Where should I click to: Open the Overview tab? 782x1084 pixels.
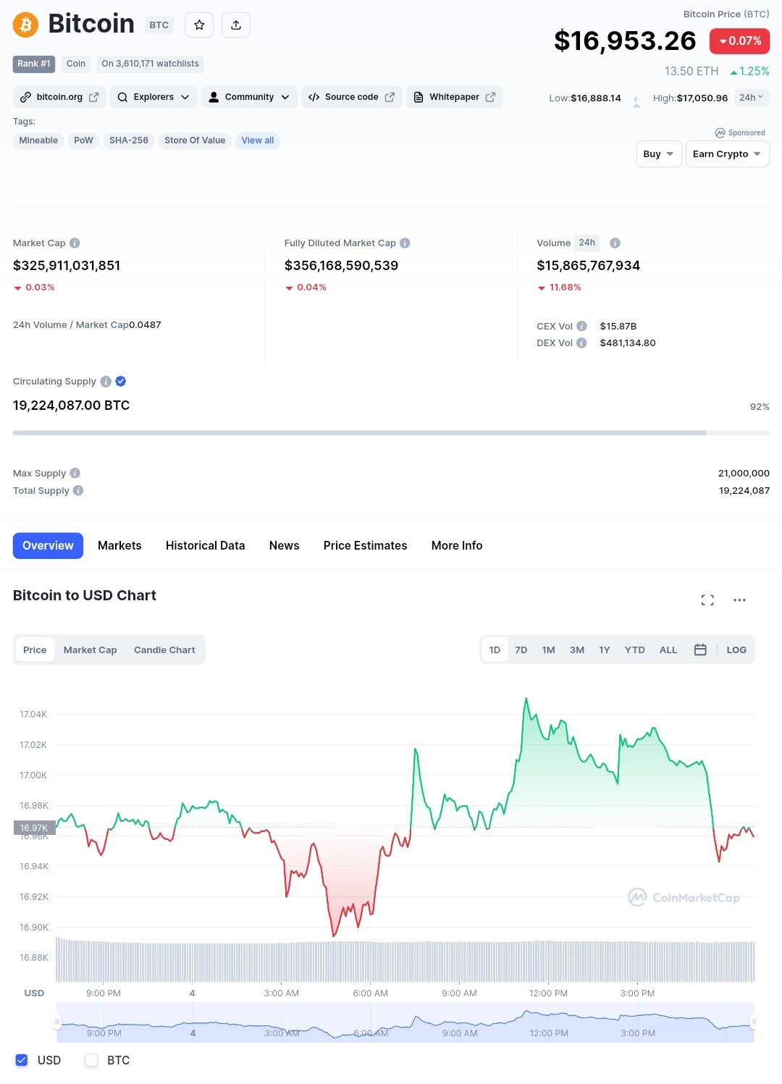coord(48,546)
